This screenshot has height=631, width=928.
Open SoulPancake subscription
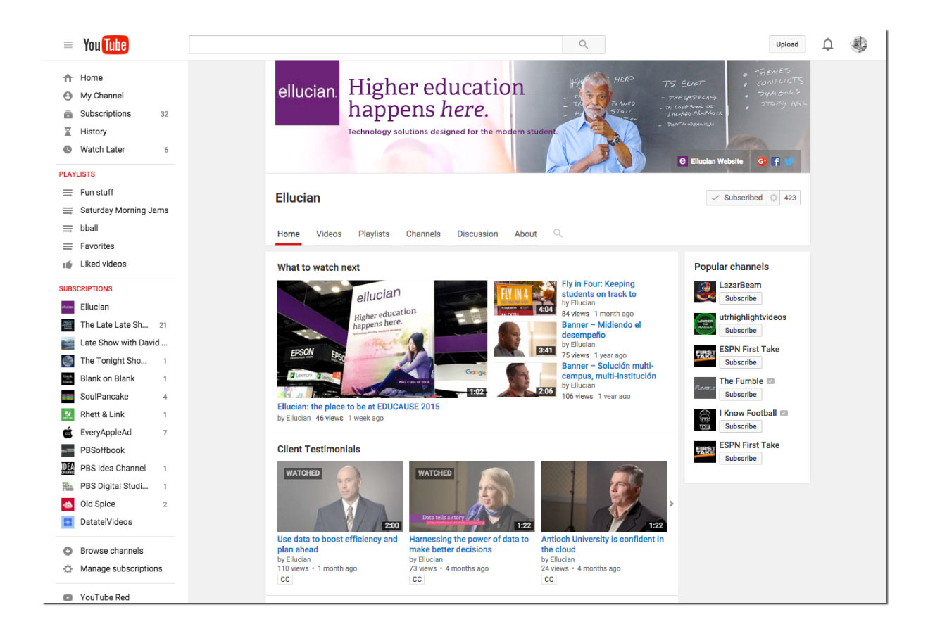tap(104, 397)
